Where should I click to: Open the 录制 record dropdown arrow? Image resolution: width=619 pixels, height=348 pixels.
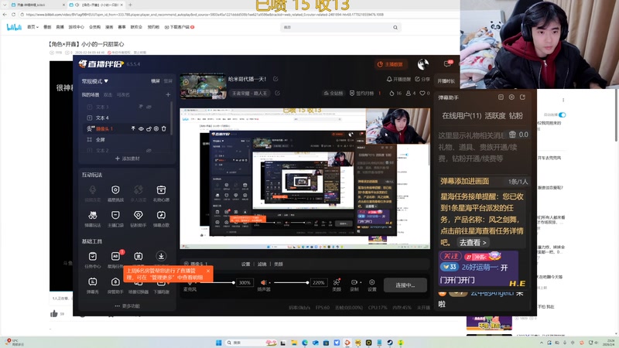point(361,282)
